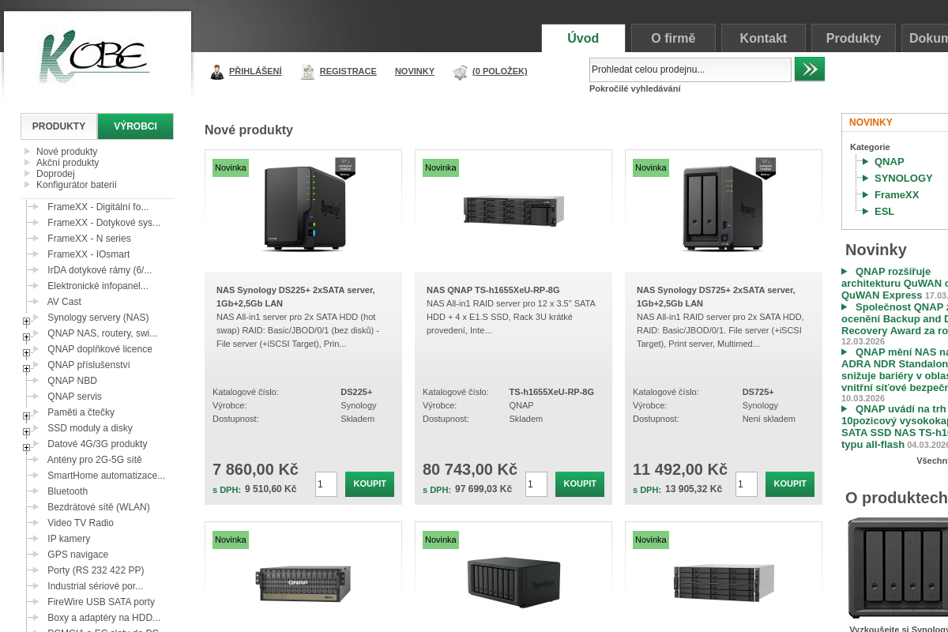Go to the Kontakt menu tab
Viewport: 948px width, 632px height.
click(763, 38)
